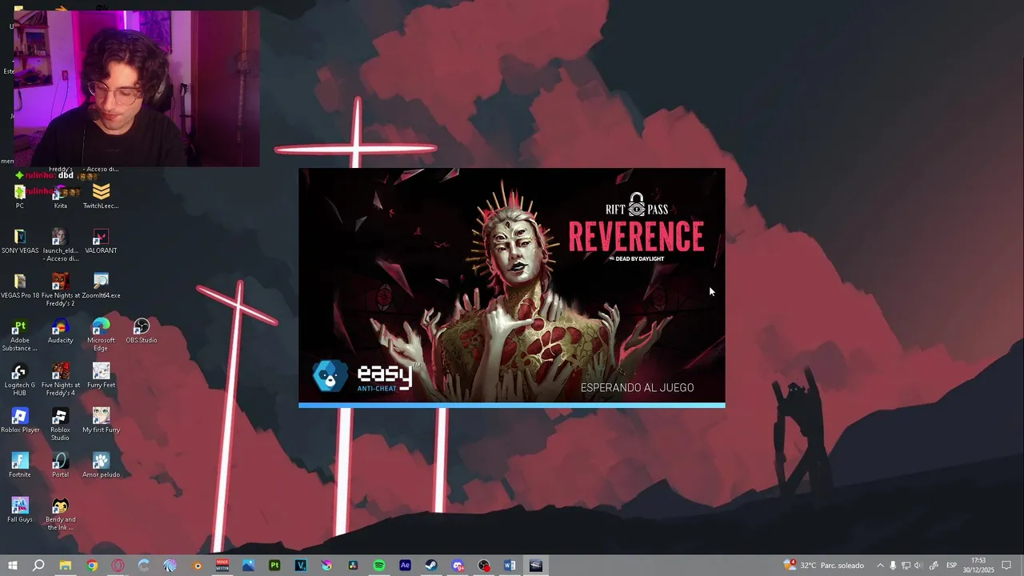Launch Roblox Player desktop shortcut
The image size is (1024, 576).
pyautogui.click(x=20, y=420)
